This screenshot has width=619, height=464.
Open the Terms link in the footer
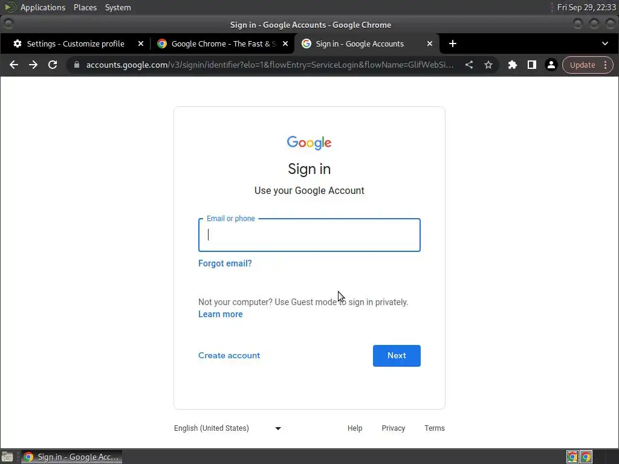click(x=434, y=428)
